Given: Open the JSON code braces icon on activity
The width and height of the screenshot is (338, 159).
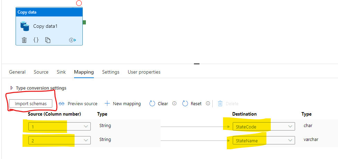Looking at the screenshot, I should pos(36,40).
